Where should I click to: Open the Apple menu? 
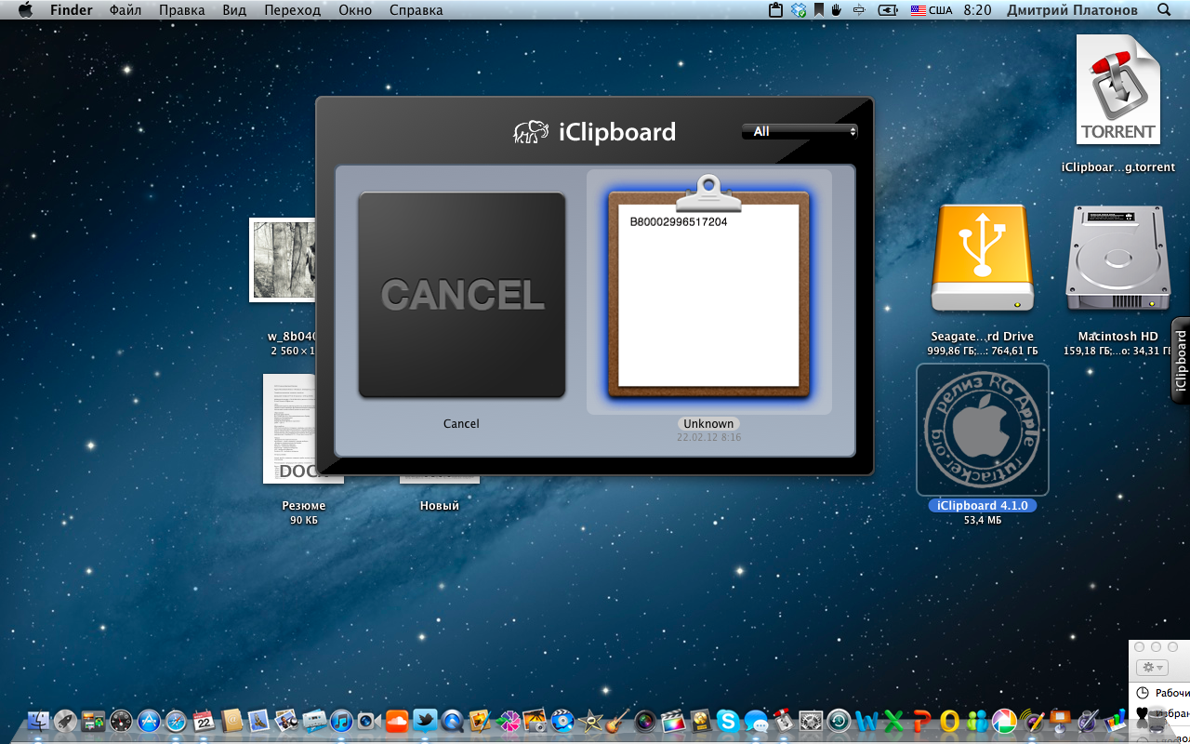[25, 10]
